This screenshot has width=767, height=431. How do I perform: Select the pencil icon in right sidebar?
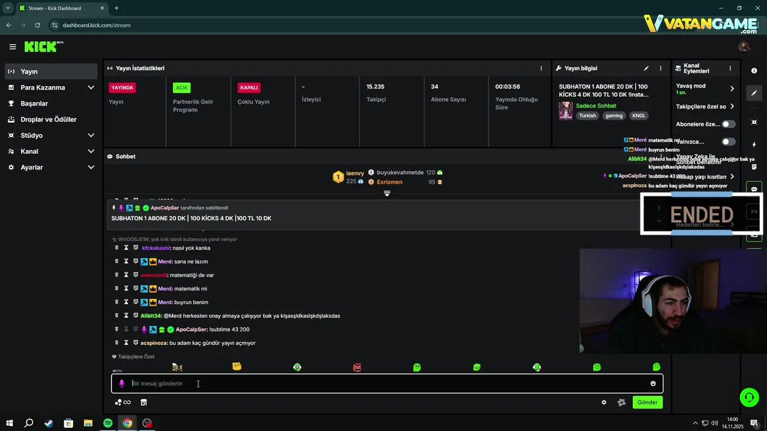tap(754, 93)
